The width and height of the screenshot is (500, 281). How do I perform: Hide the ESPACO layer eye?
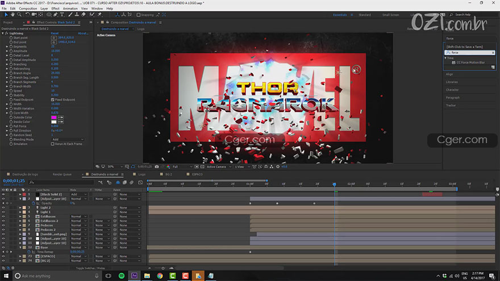(x=3, y=257)
